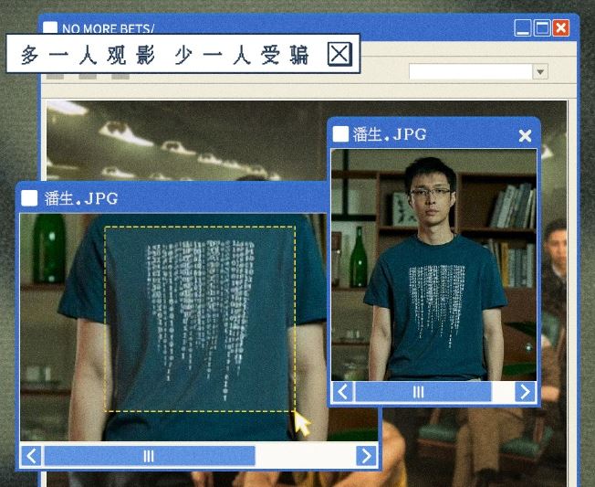
Task: Click scrollbar thumb in small 潘生.JPG window
Action: coord(423,392)
